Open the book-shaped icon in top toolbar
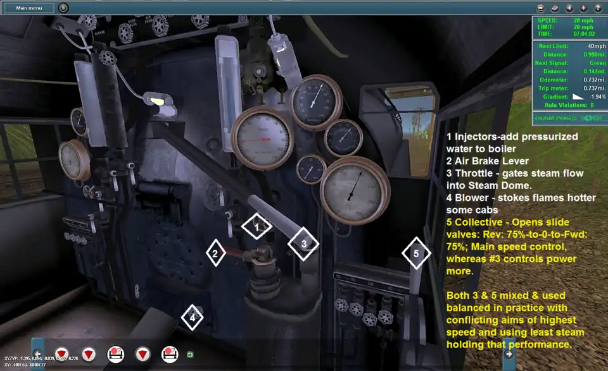 554,8
